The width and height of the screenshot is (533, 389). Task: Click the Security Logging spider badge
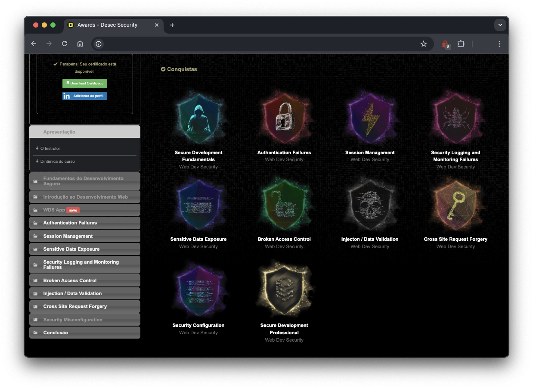click(456, 118)
